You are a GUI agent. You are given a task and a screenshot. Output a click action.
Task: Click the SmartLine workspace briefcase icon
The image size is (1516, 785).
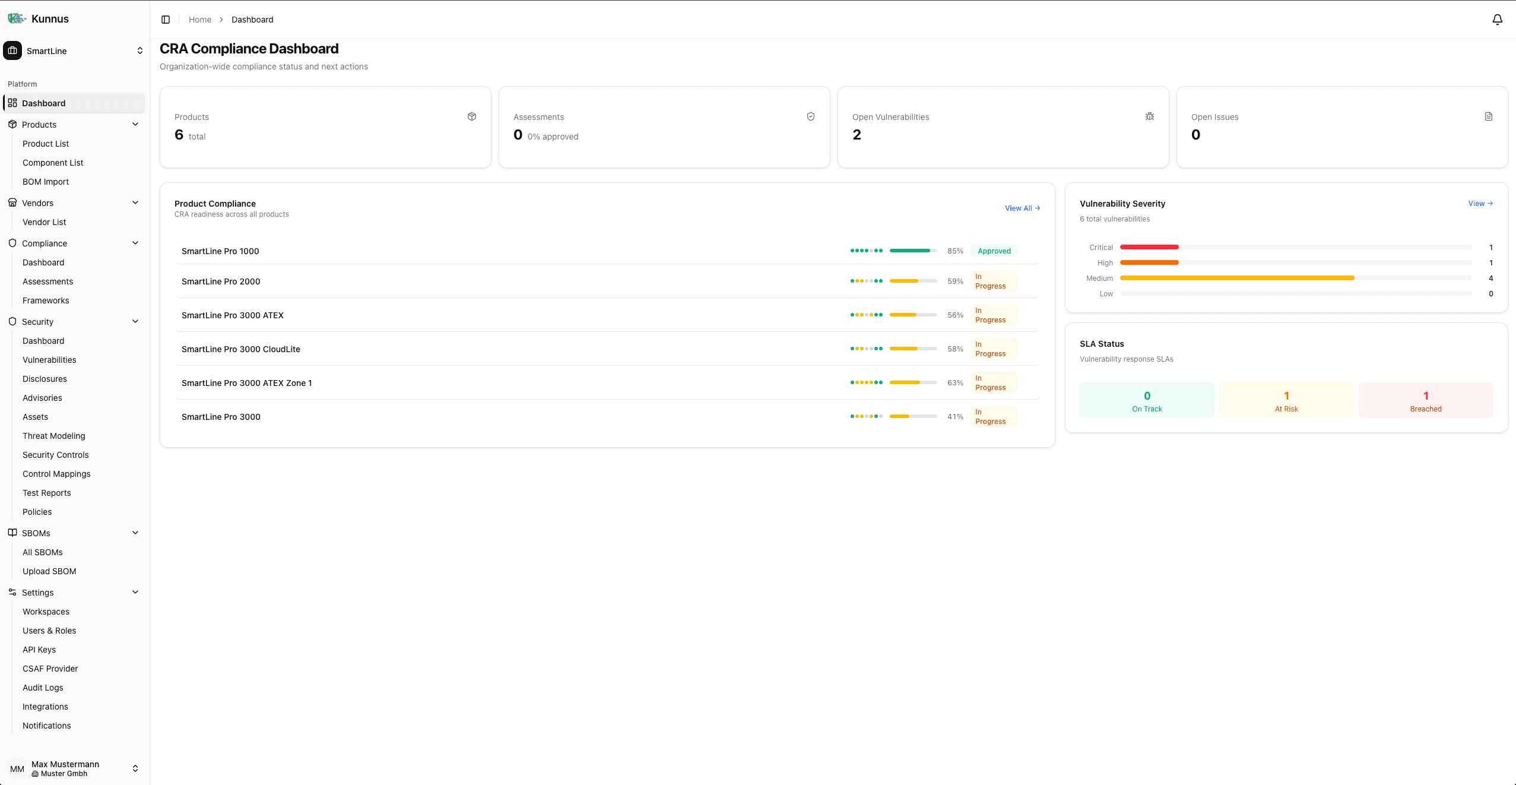(12, 50)
